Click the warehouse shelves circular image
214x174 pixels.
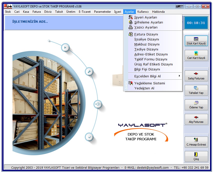click(49, 103)
